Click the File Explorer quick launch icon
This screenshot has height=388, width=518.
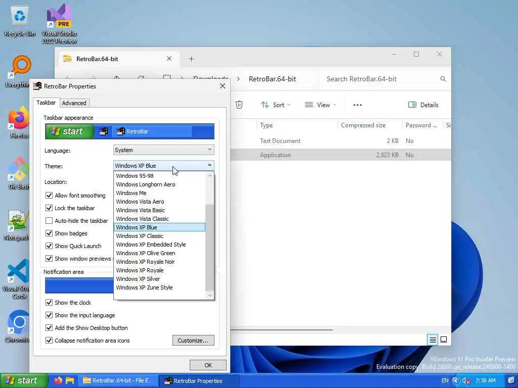[70, 380]
